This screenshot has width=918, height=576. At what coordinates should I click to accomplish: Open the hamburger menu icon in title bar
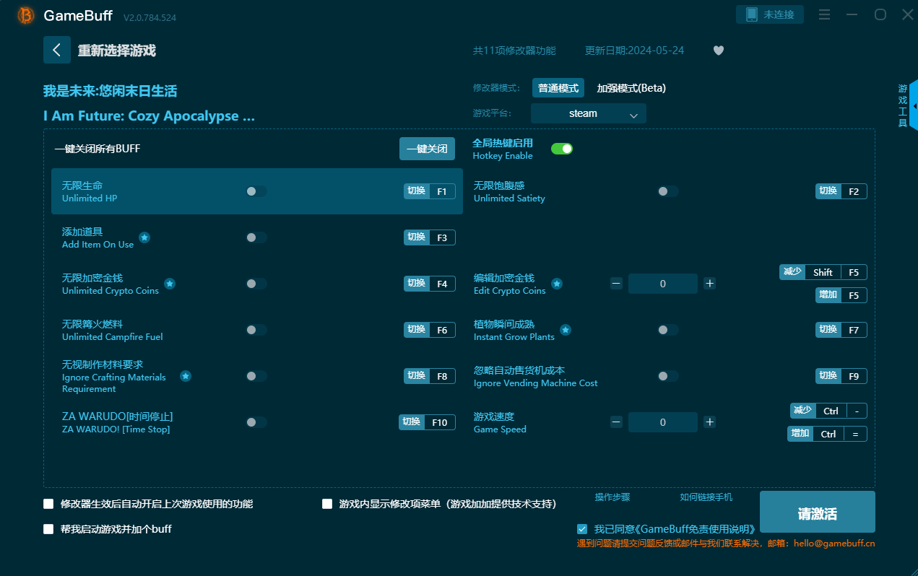(824, 14)
